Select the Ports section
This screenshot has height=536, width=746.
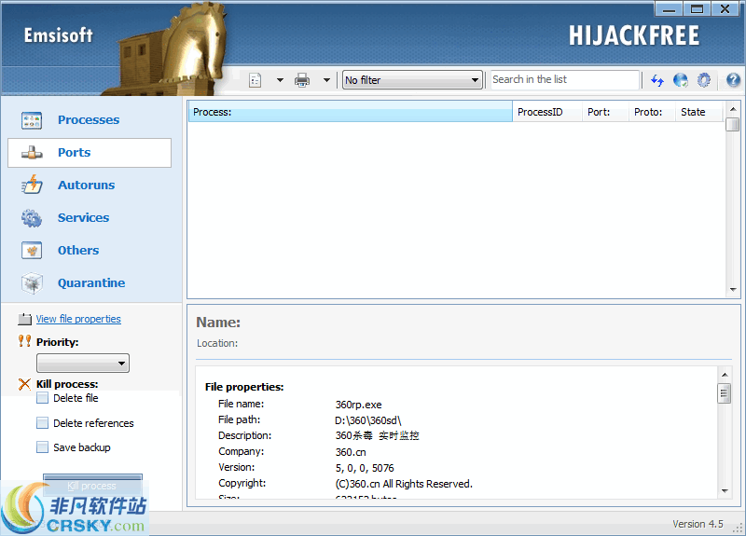coord(90,153)
